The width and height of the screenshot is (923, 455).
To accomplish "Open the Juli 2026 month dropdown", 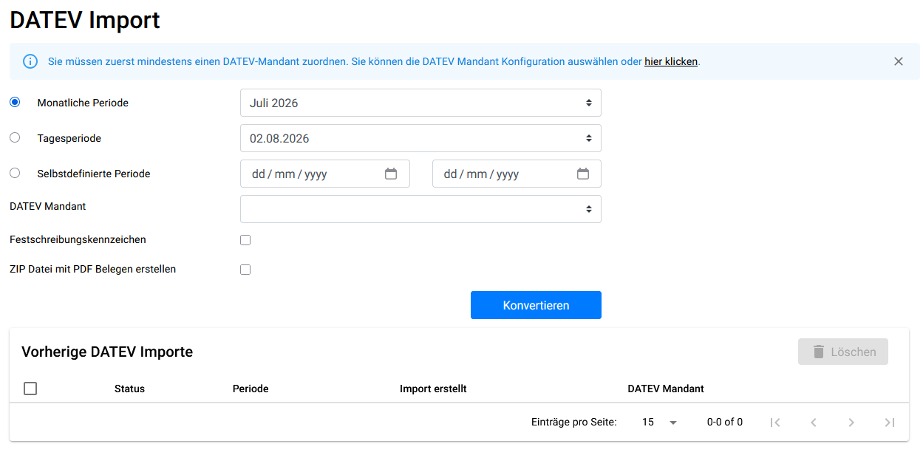I will pyautogui.click(x=420, y=103).
